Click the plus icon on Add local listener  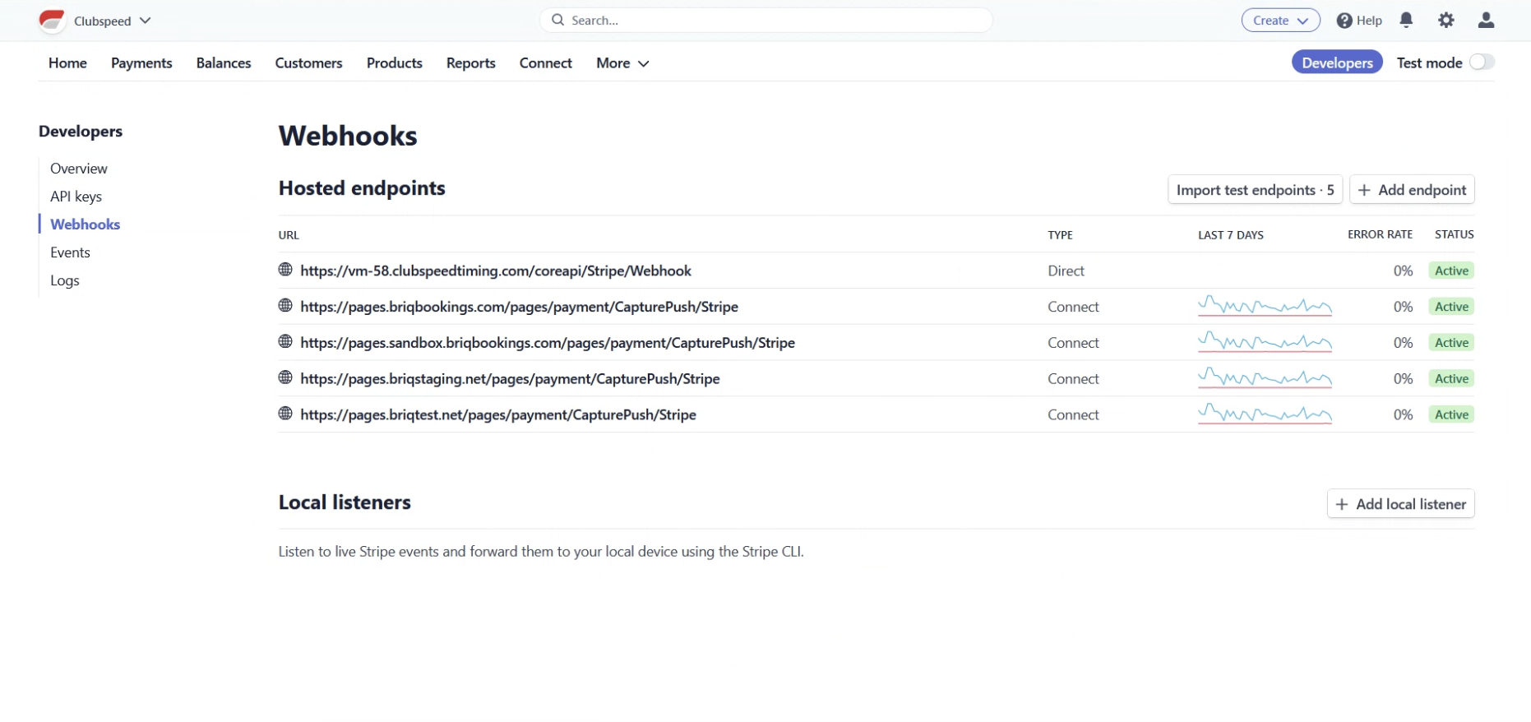click(x=1342, y=504)
